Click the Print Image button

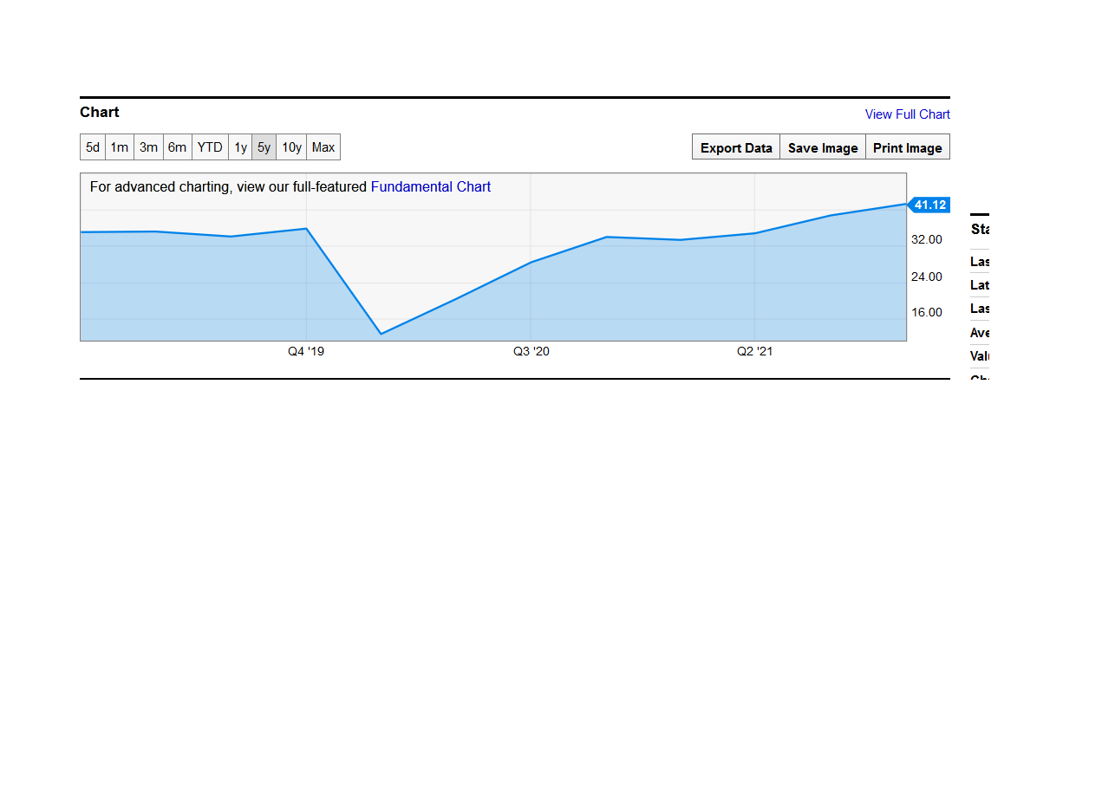pos(908,147)
